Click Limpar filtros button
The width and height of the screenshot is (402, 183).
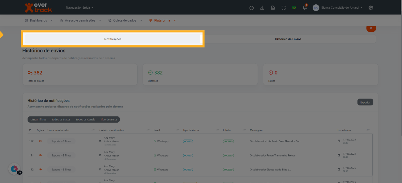coord(38,120)
